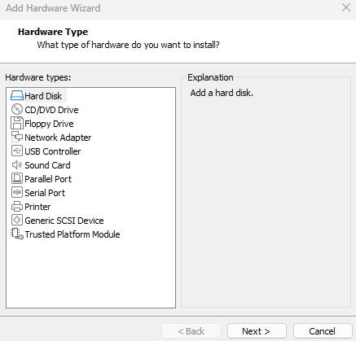356x341 pixels.
Task: Click the disabled < Back button
Action: click(191, 331)
